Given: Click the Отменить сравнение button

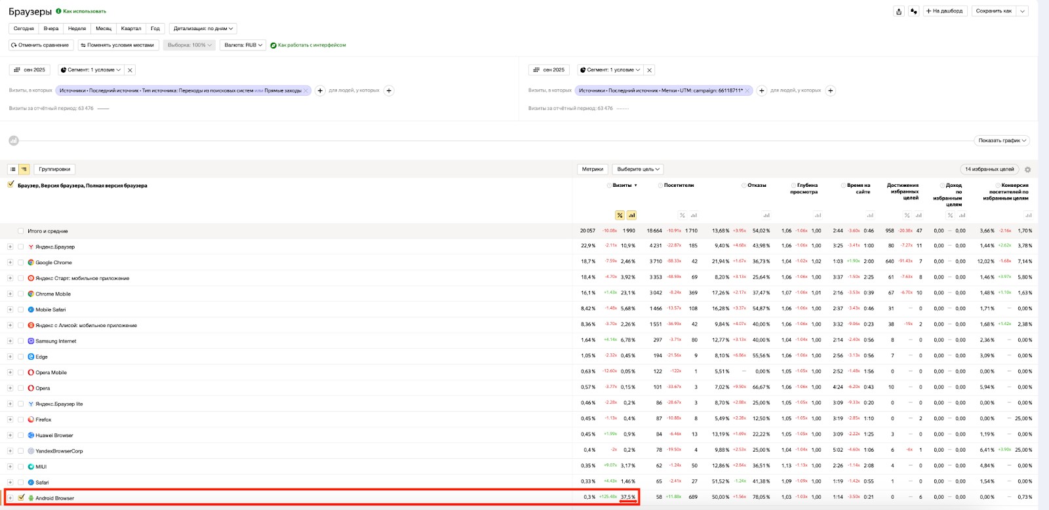Looking at the screenshot, I should (40, 45).
